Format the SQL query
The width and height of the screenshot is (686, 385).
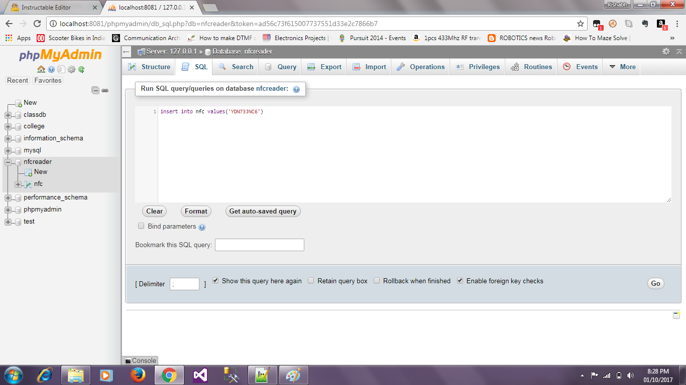196,212
